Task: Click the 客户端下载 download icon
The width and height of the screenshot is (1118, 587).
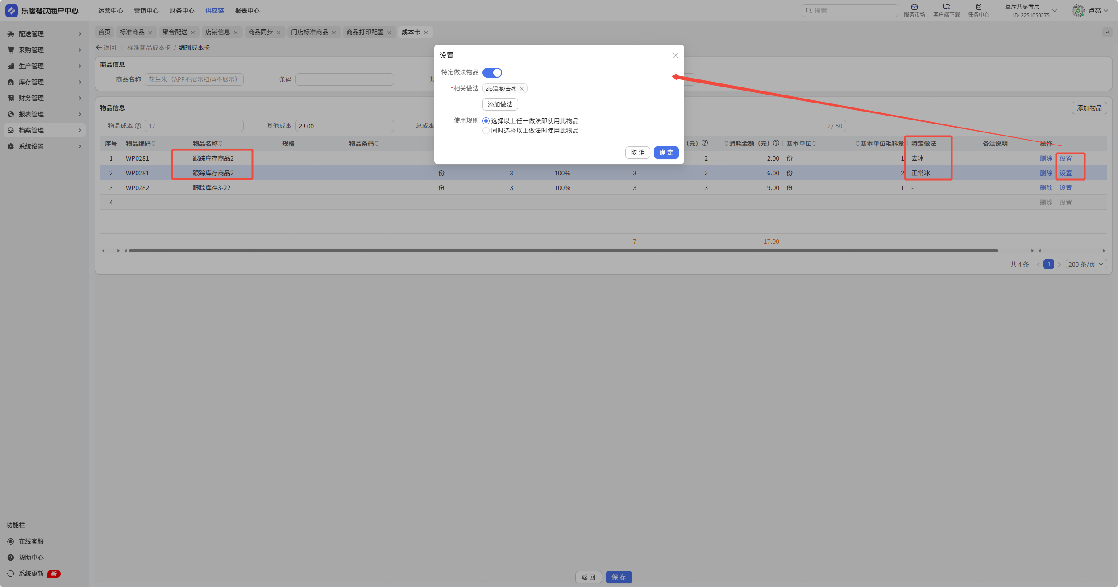Action: (x=946, y=7)
